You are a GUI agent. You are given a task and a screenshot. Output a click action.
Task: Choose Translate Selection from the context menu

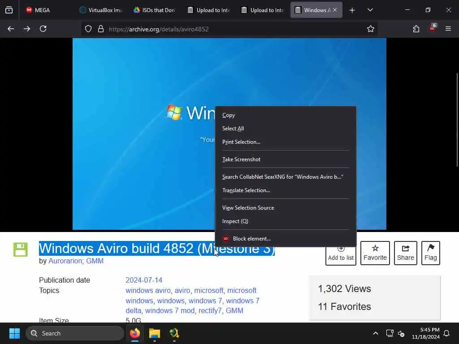pos(286,190)
